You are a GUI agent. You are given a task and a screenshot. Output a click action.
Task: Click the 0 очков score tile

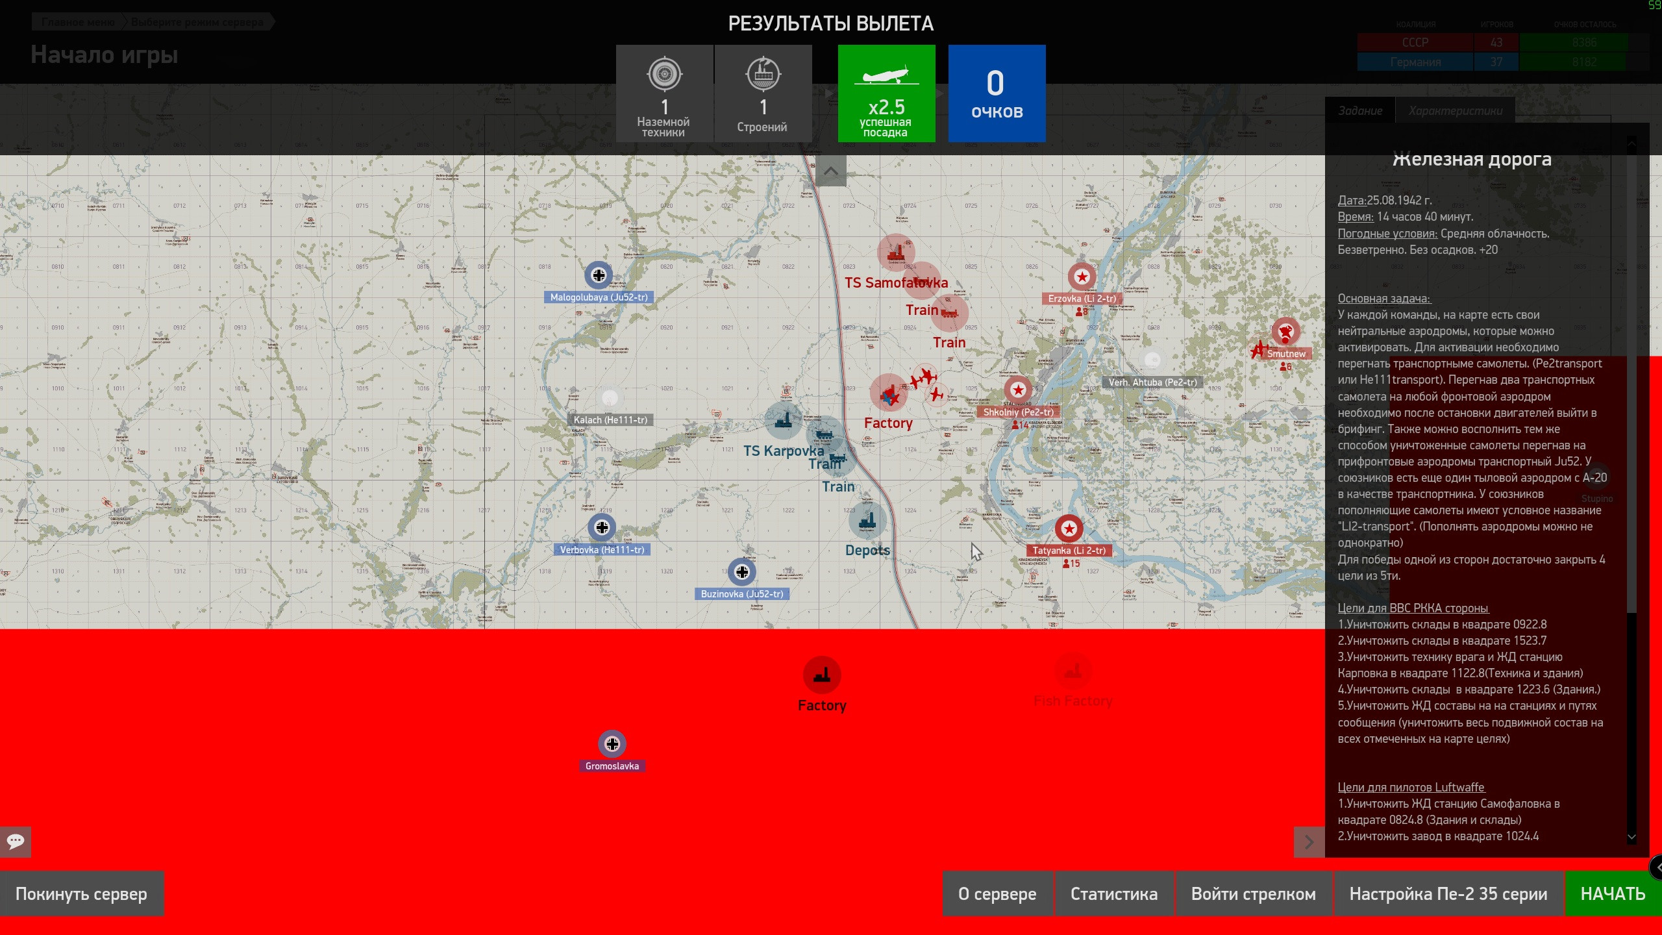click(997, 93)
